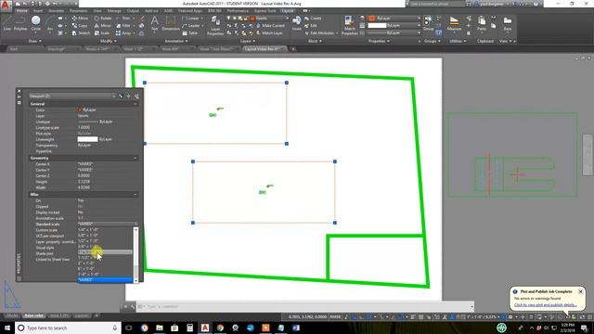
Task: Click link to view plot and publish details
Action: [x=546, y=305]
